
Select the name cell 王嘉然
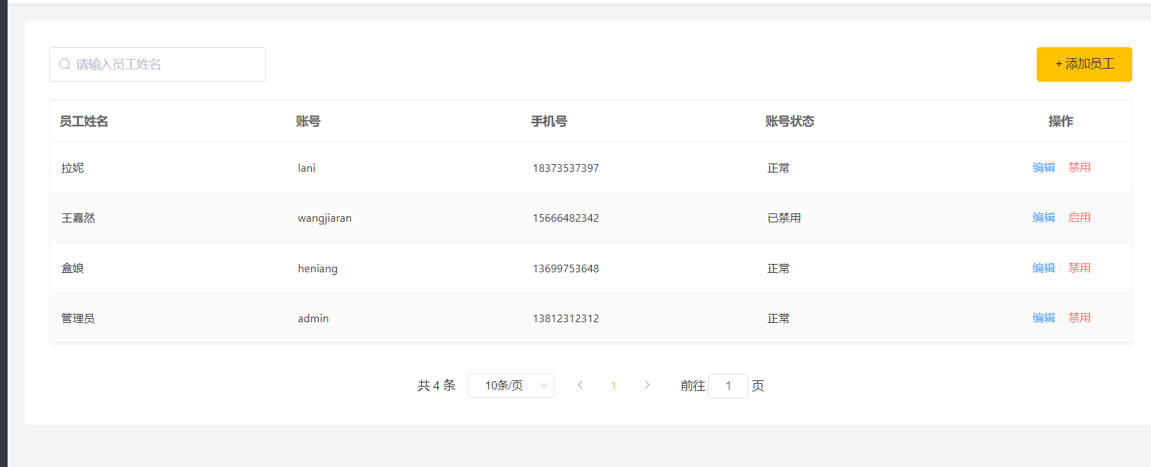[78, 218]
